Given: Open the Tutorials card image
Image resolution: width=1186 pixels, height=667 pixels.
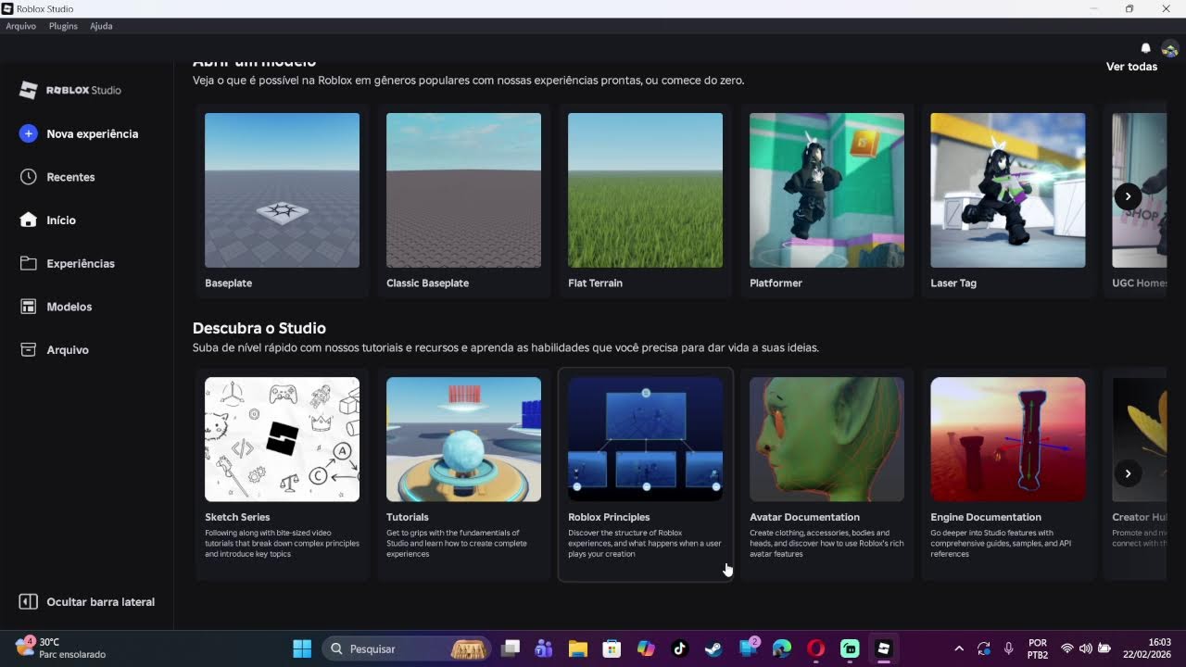Looking at the screenshot, I should coord(463,439).
